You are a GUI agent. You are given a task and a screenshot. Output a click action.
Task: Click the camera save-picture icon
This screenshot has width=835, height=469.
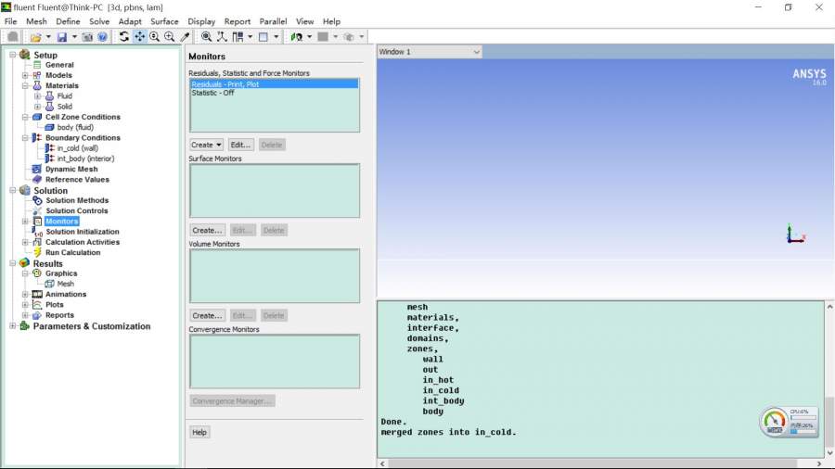[87, 37]
